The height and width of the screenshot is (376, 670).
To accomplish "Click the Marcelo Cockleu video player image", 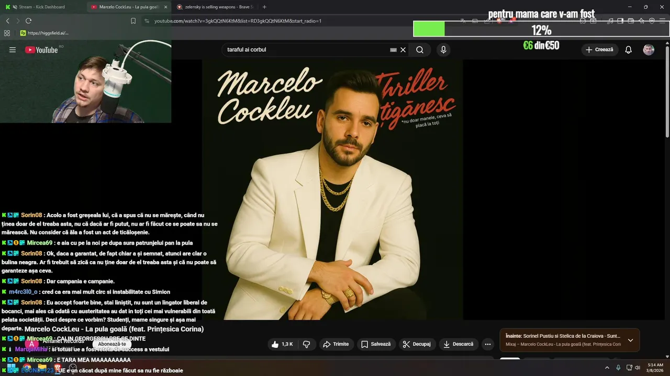I will (x=332, y=189).
